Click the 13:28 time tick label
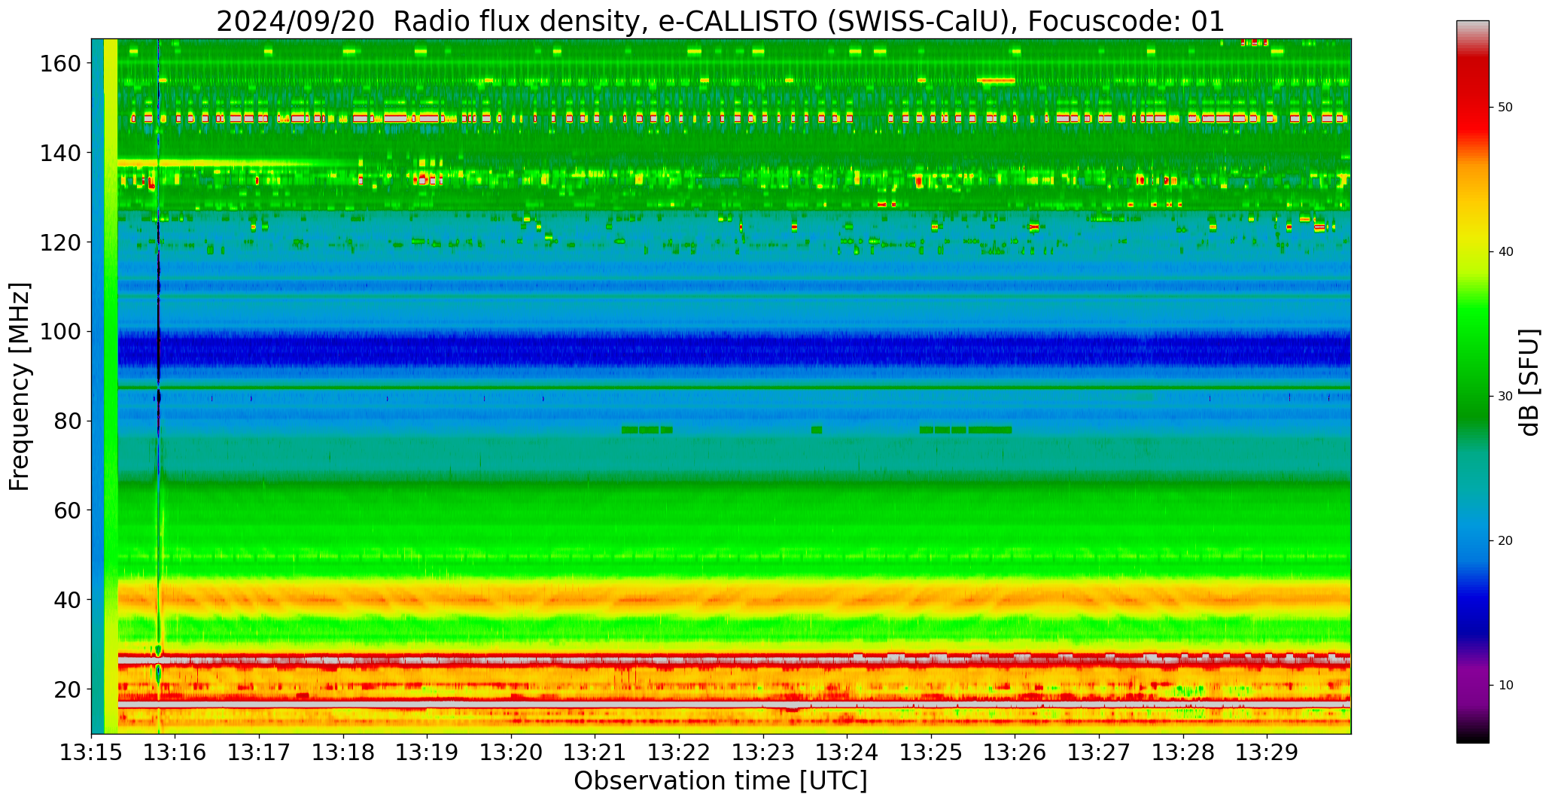The height and width of the screenshot is (803, 1552). pyautogui.click(x=1183, y=752)
